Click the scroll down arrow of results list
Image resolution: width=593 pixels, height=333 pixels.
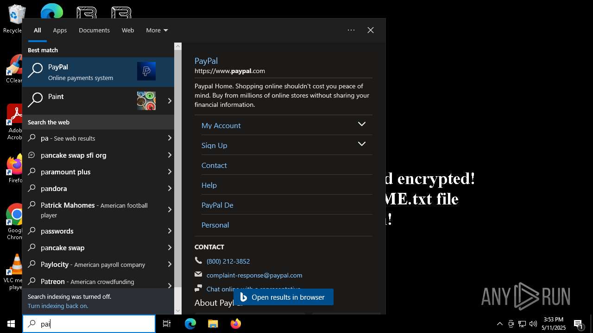pos(178,311)
